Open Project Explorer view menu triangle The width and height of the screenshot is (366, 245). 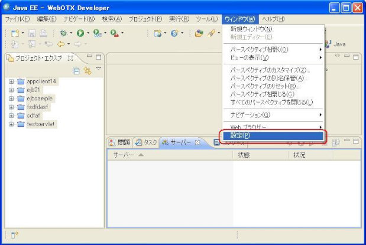pos(98,70)
